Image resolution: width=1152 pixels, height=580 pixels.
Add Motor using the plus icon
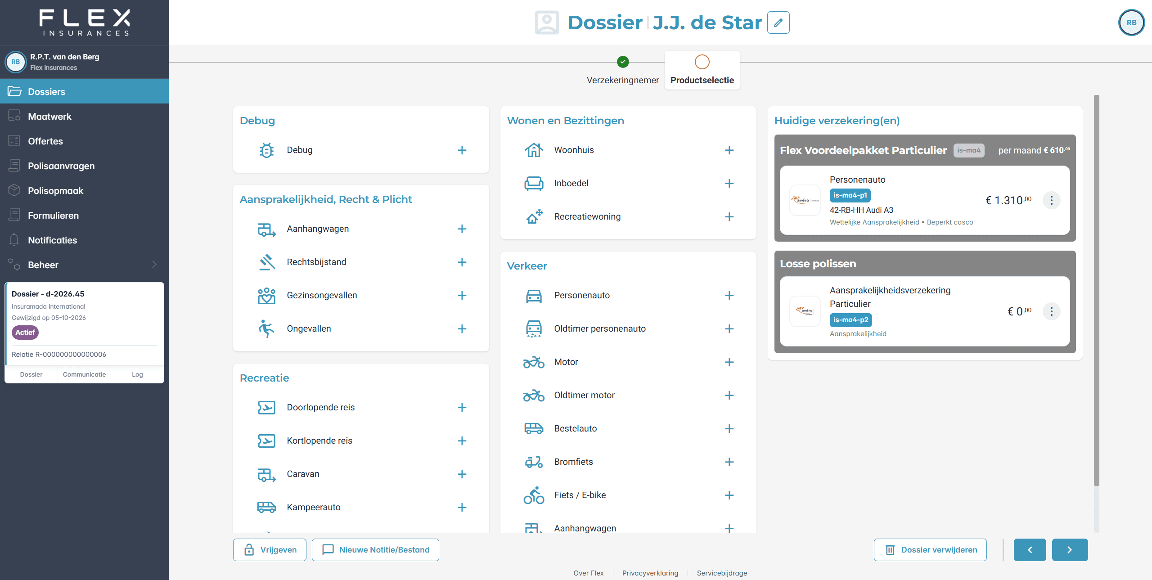[729, 362]
